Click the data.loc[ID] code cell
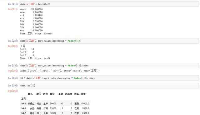 tap(109, 86)
